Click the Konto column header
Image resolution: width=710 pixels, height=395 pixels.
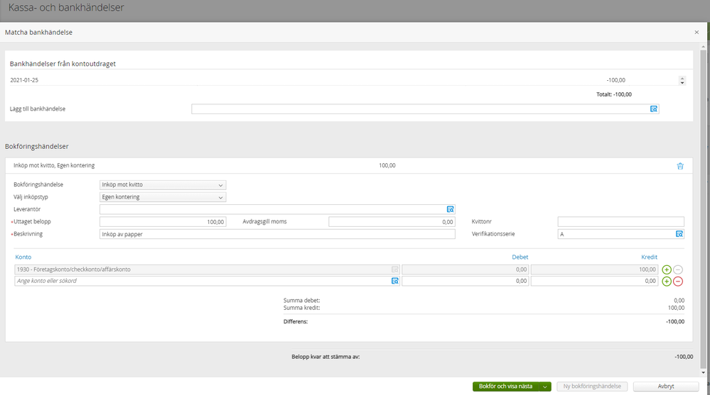(x=23, y=257)
